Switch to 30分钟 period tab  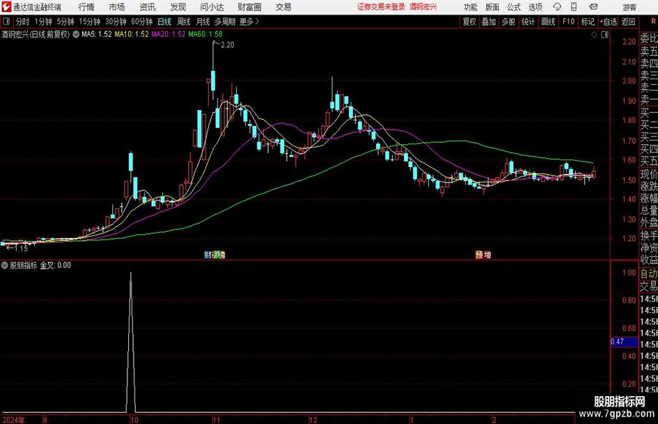click(116, 22)
